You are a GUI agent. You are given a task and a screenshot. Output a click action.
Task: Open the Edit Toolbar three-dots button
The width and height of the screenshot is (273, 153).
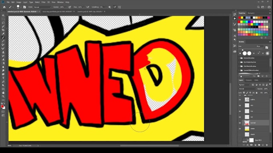click(3, 100)
